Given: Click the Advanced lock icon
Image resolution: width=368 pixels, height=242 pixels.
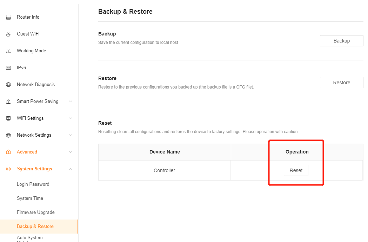Looking at the screenshot, I should (x=8, y=152).
